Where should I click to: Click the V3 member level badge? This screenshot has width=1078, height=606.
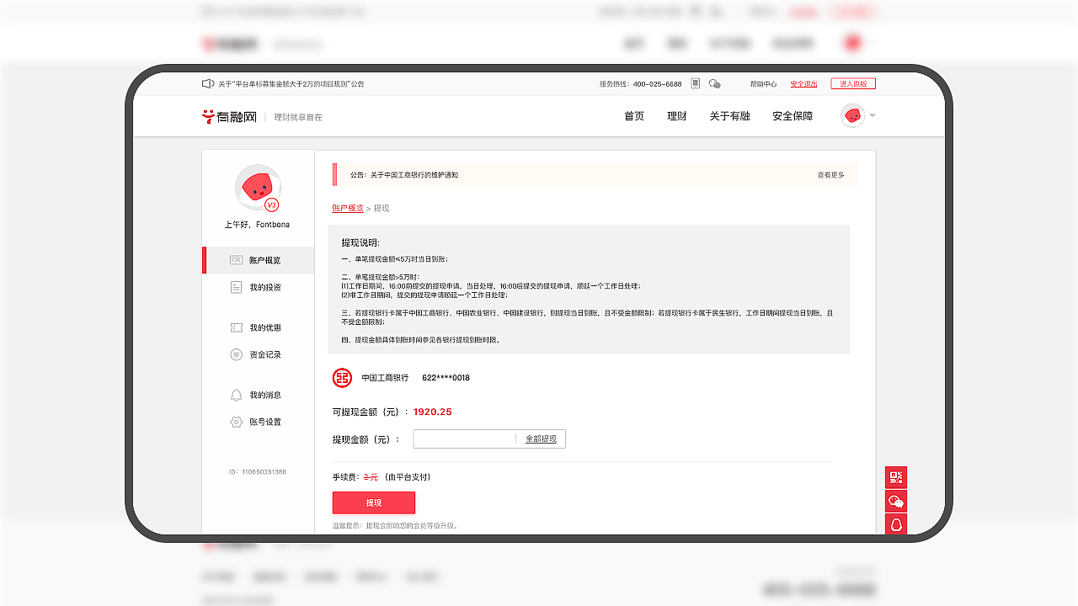coord(271,205)
